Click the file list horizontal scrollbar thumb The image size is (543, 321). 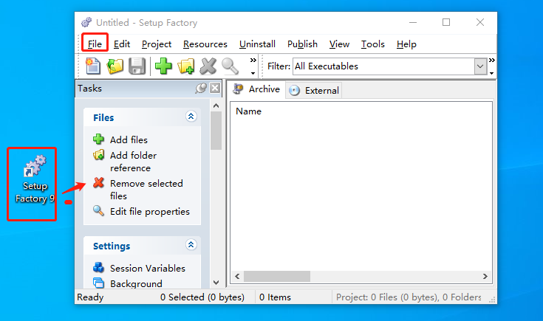pyautogui.click(x=277, y=277)
